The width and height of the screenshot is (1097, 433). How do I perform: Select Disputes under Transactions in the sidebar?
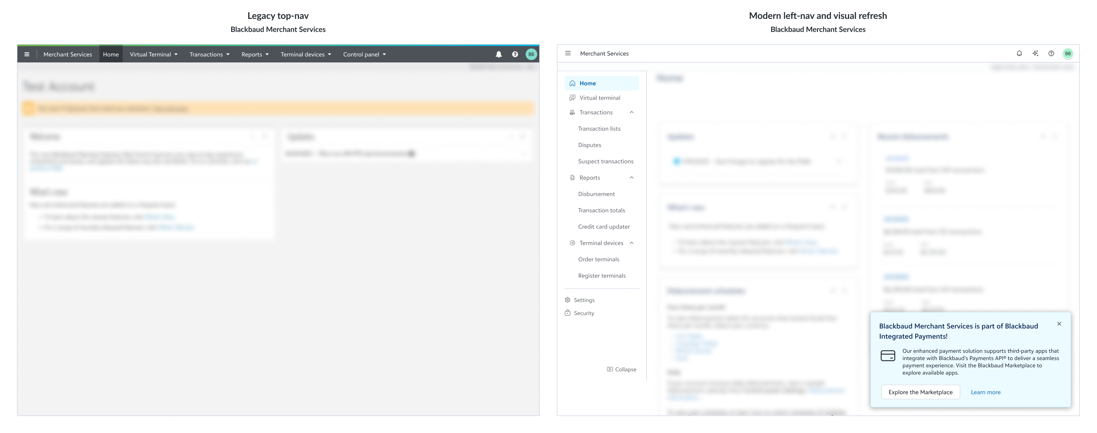click(x=589, y=145)
